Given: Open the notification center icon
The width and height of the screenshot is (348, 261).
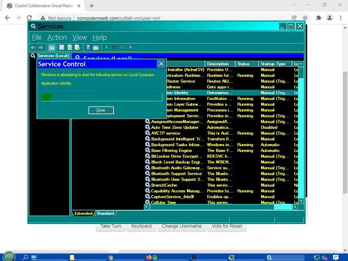Looking at the screenshot, I should pos(336,258).
